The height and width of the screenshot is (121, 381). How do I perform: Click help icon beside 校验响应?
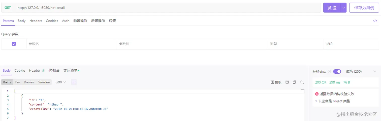pos(329,72)
